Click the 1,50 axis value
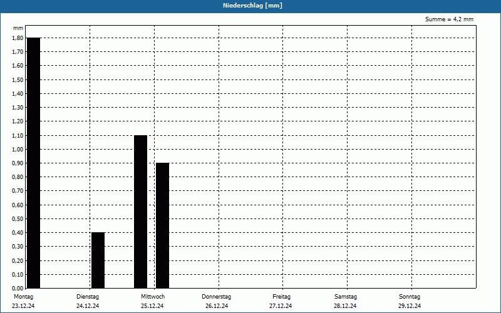 [x=18, y=80]
